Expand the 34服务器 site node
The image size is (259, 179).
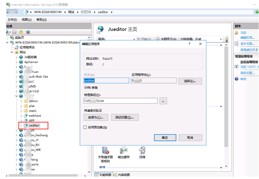pyautogui.click(x=16, y=57)
